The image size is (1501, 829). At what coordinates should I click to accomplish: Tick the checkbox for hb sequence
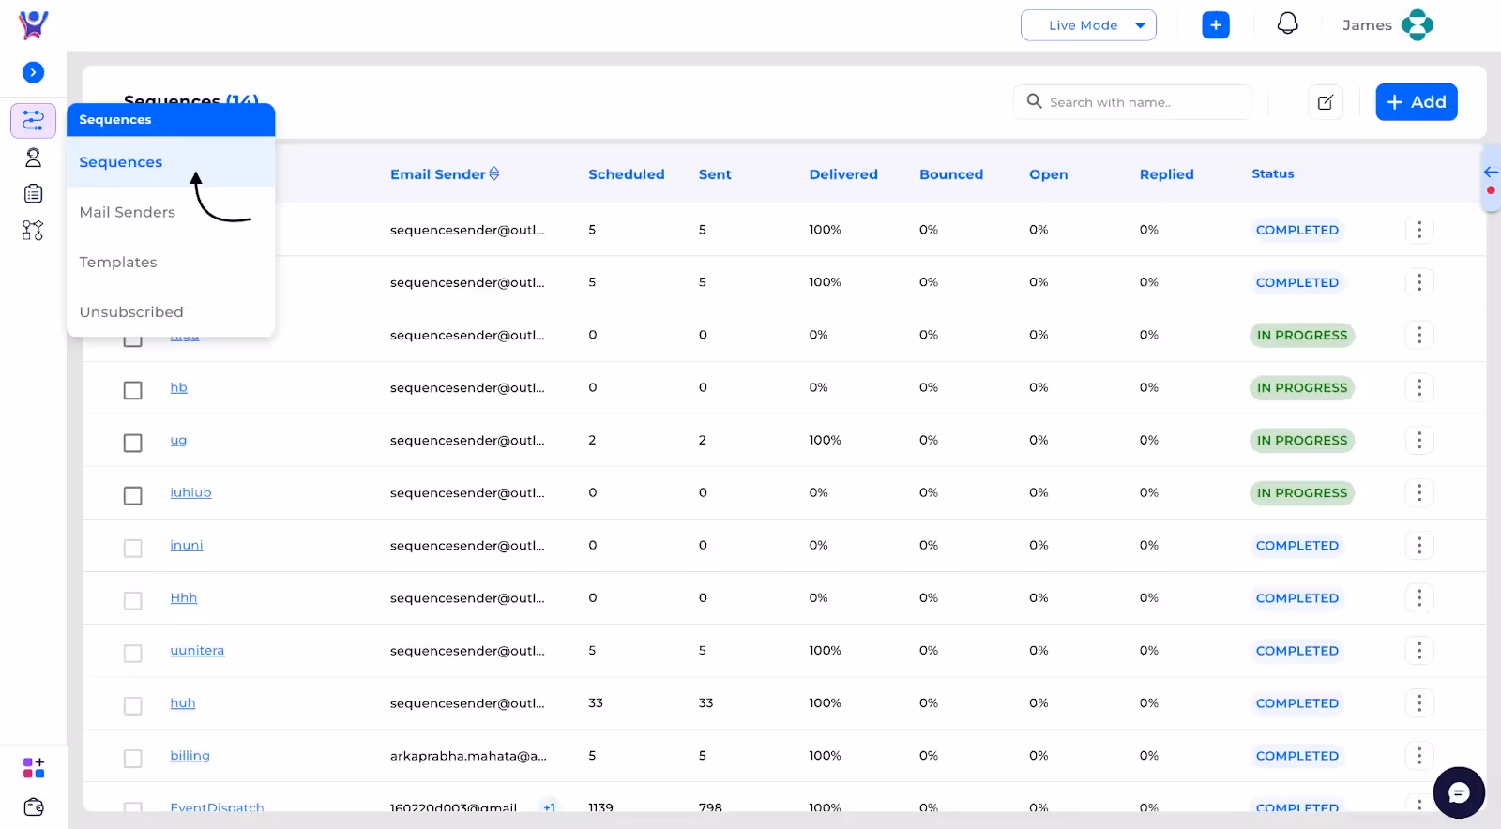(x=133, y=389)
